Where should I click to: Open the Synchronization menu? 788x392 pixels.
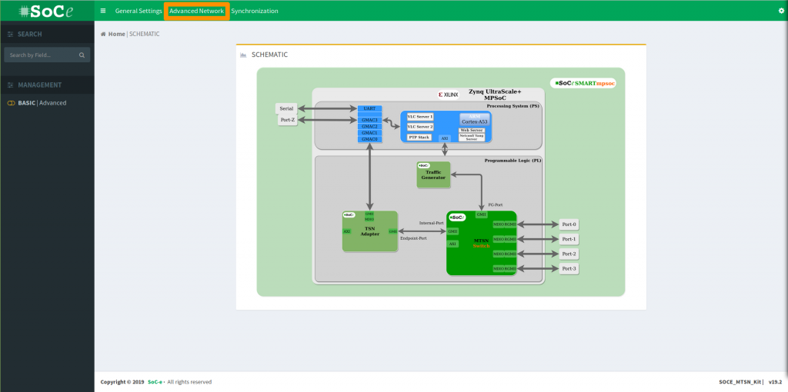click(x=255, y=11)
